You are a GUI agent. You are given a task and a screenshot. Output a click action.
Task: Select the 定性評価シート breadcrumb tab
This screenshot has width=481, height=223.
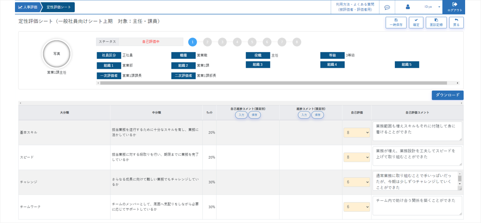[59, 7]
